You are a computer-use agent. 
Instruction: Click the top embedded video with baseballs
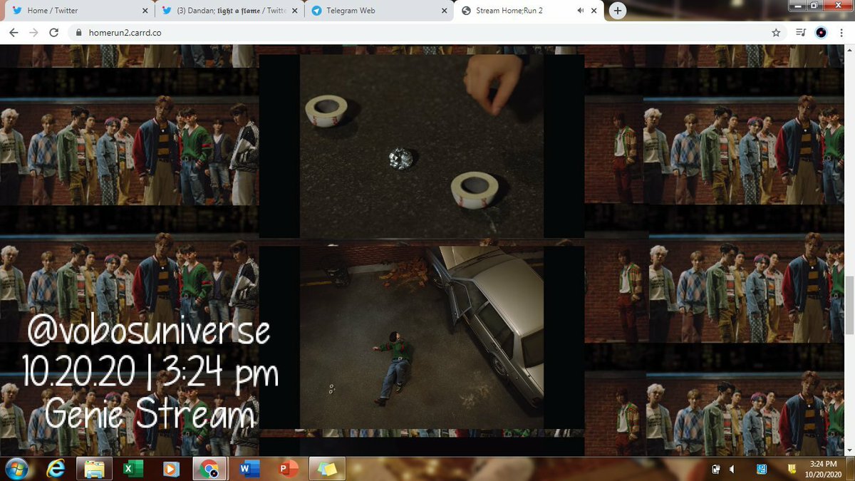coord(422,146)
